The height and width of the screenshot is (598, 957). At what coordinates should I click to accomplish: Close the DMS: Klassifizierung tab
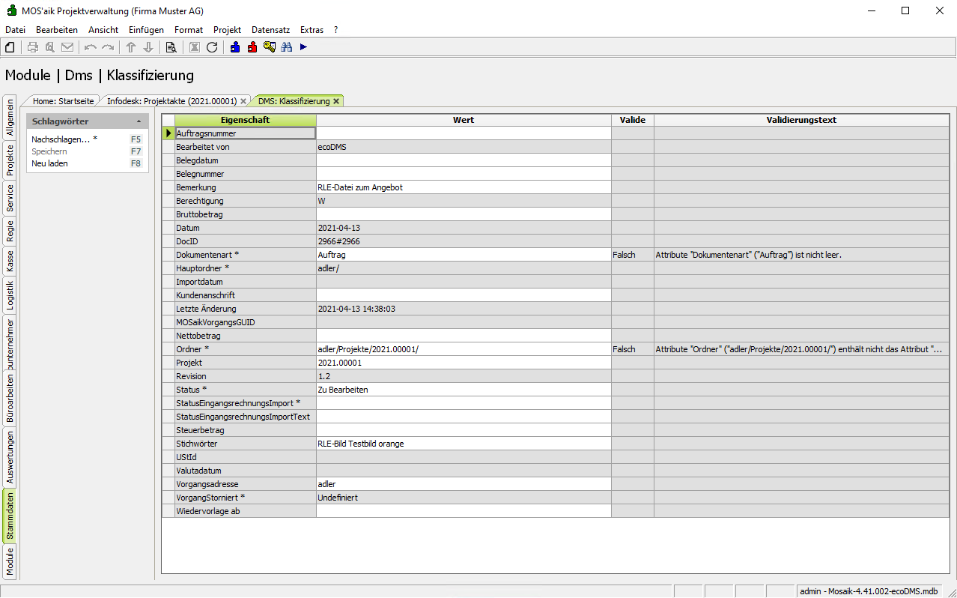[336, 100]
